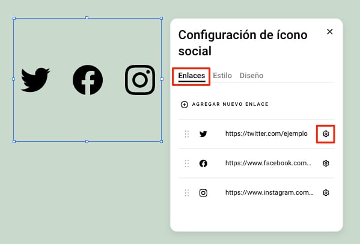Click the plus circle icon to add link
360x244 pixels.
(184, 105)
